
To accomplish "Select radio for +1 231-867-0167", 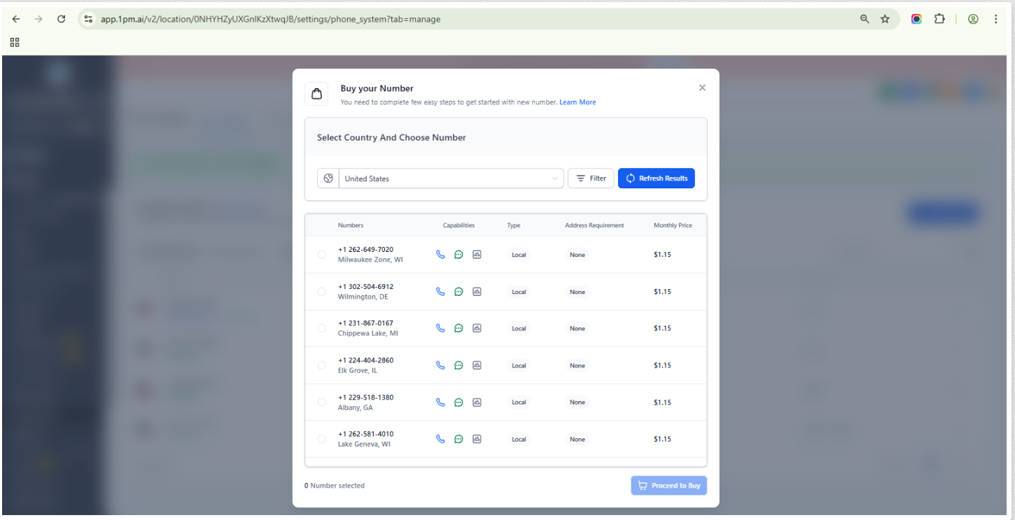I will [x=322, y=328].
